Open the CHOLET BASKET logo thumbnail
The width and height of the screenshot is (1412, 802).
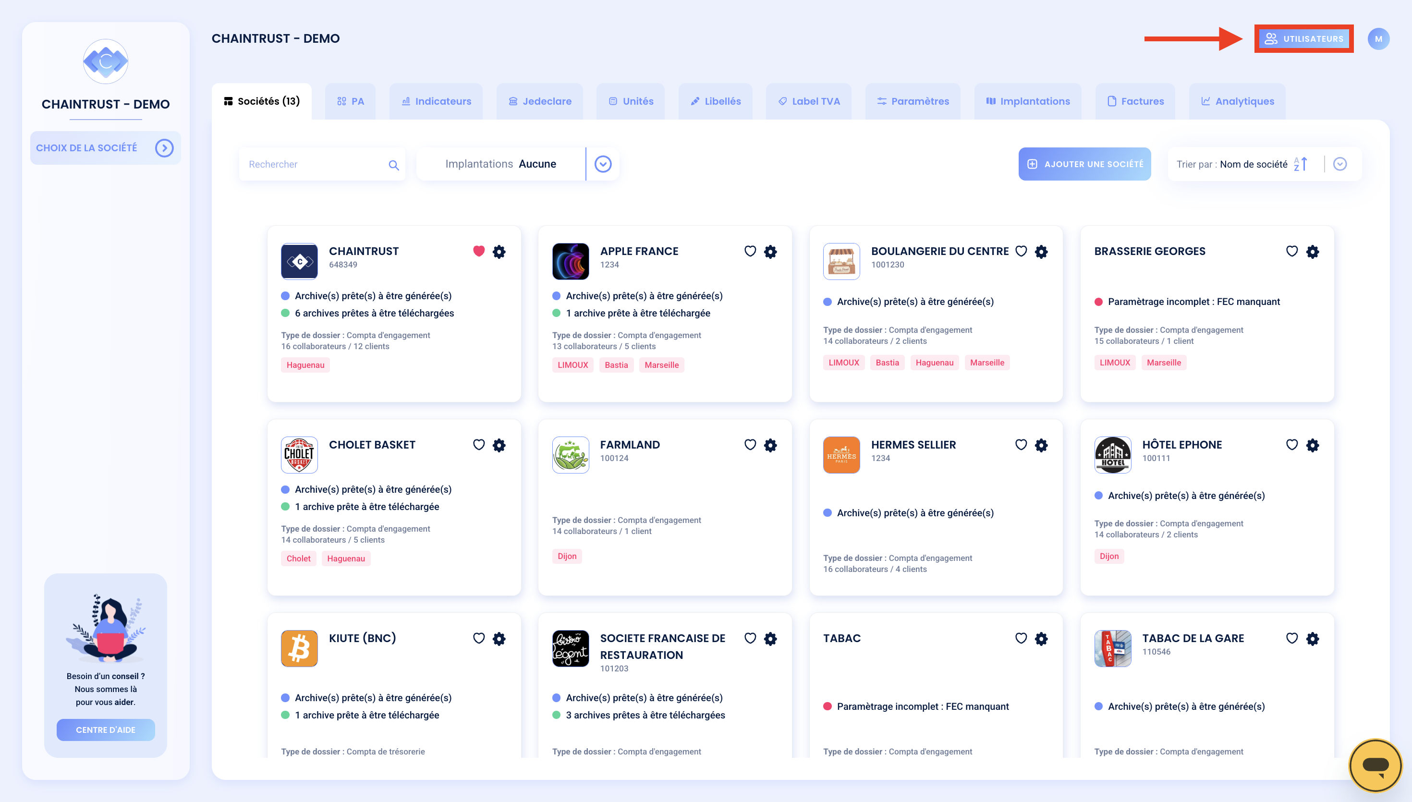[300, 454]
